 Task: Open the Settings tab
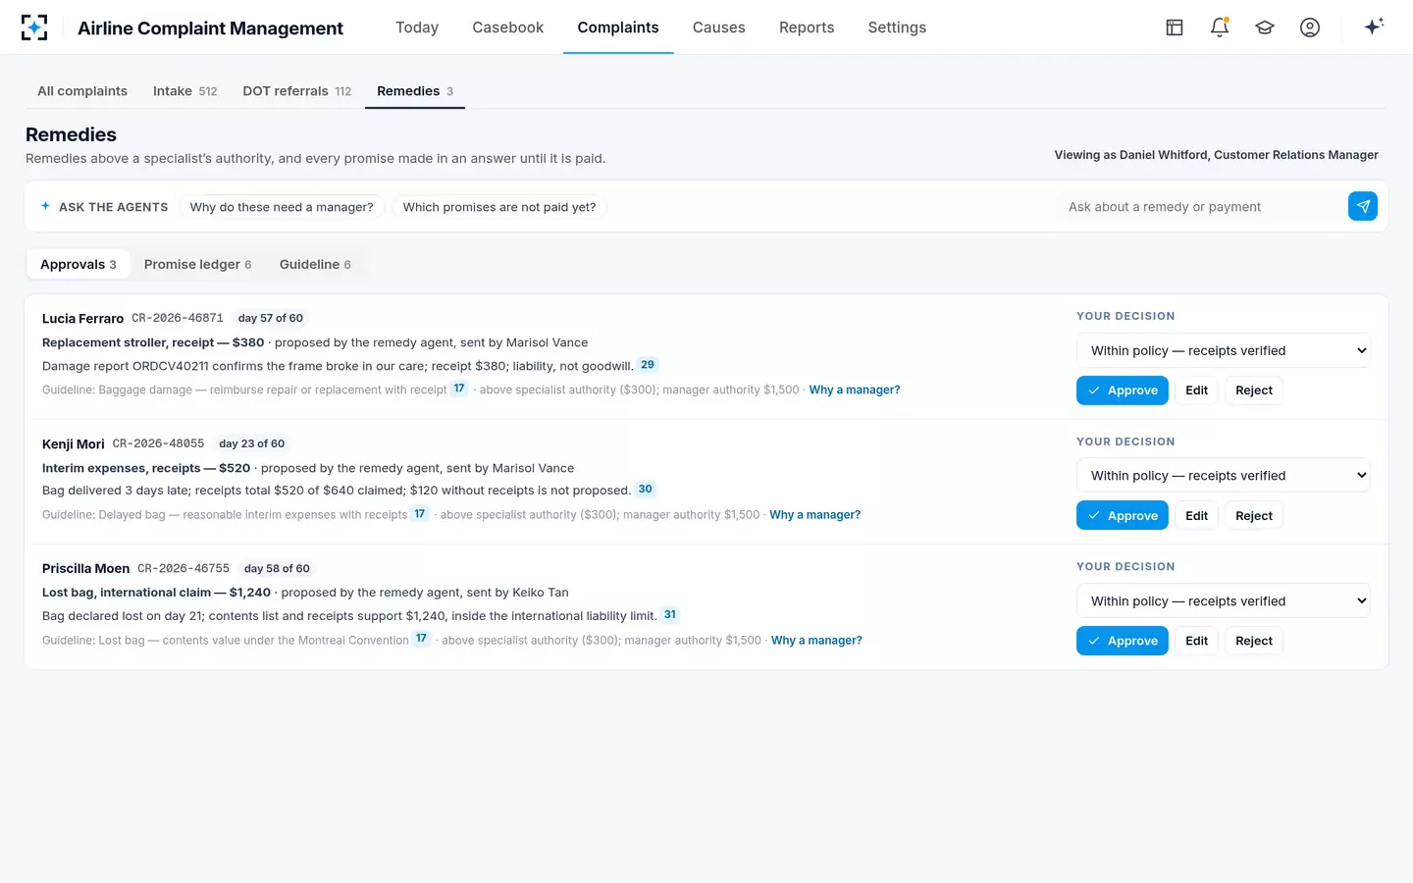[897, 27]
